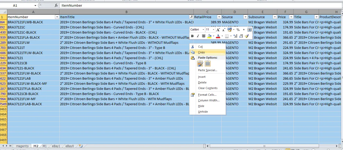Expand the Font Color dropdown arrow
This screenshot has height=150, width=343.
click(222, 36)
